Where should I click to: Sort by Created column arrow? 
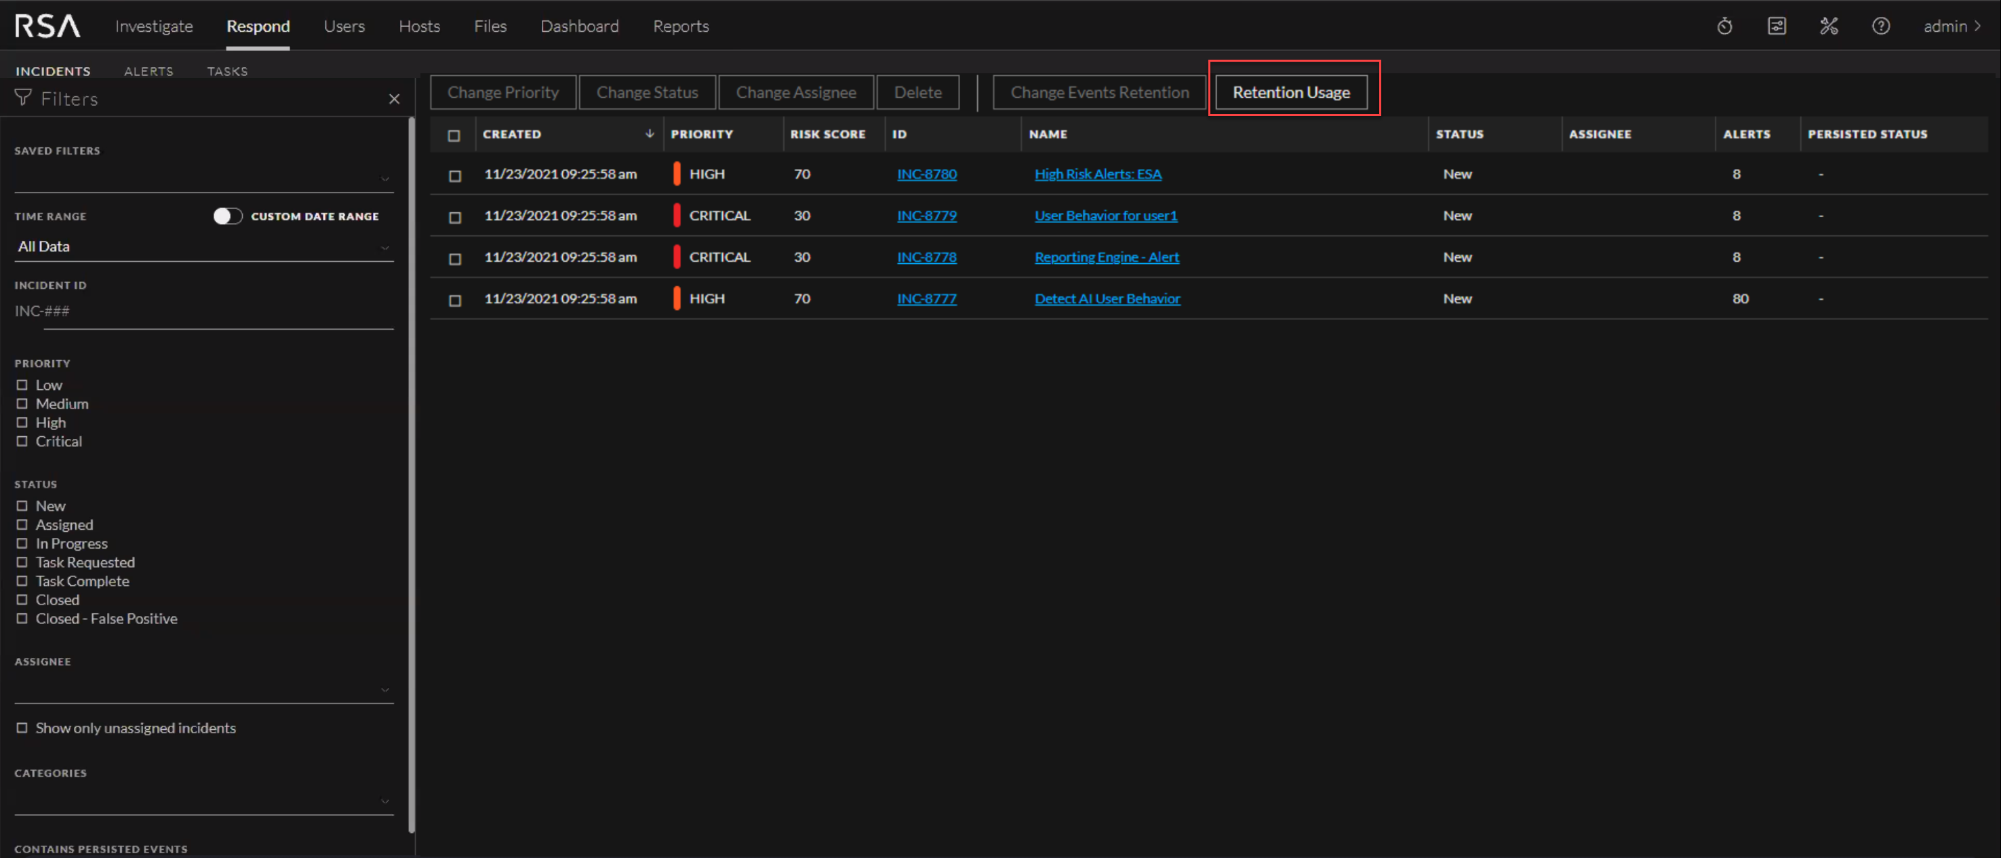pos(650,134)
